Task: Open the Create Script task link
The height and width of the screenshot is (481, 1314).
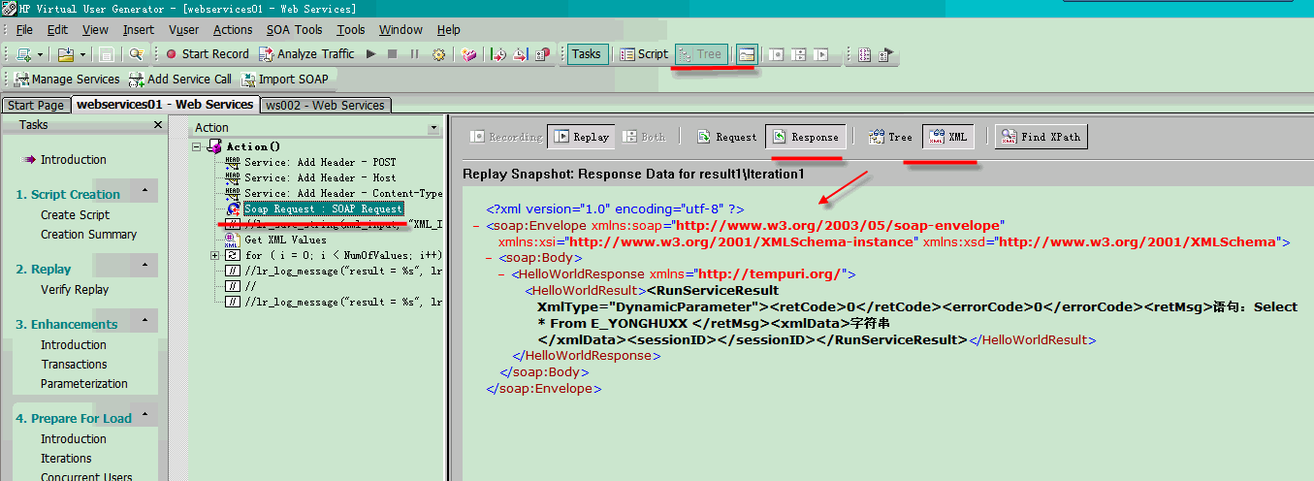Action: [75, 215]
